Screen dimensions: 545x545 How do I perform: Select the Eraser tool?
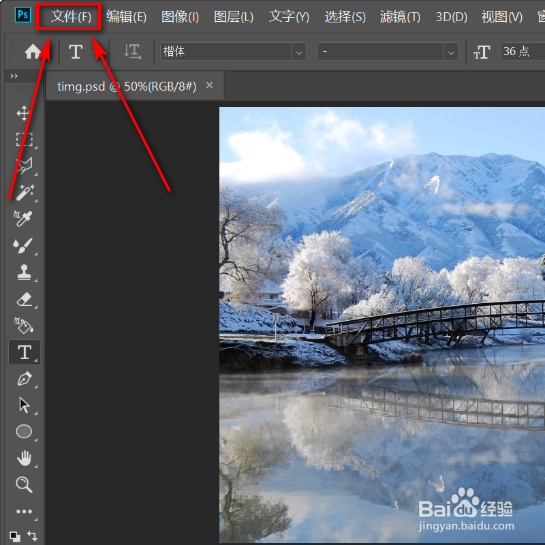click(x=24, y=299)
